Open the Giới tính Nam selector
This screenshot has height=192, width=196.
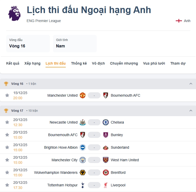(75, 44)
